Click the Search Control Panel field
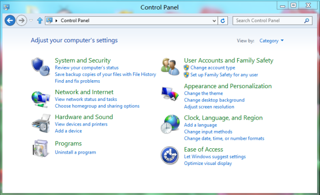Image resolution: width=320 pixels, height=195 pixels. [x=272, y=21]
